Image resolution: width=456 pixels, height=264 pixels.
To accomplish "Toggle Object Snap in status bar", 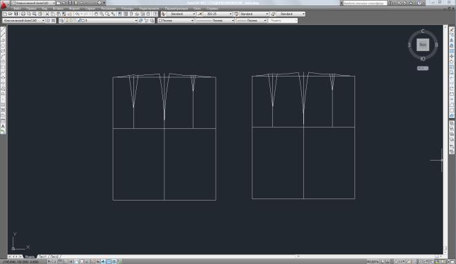I will 76,262.
